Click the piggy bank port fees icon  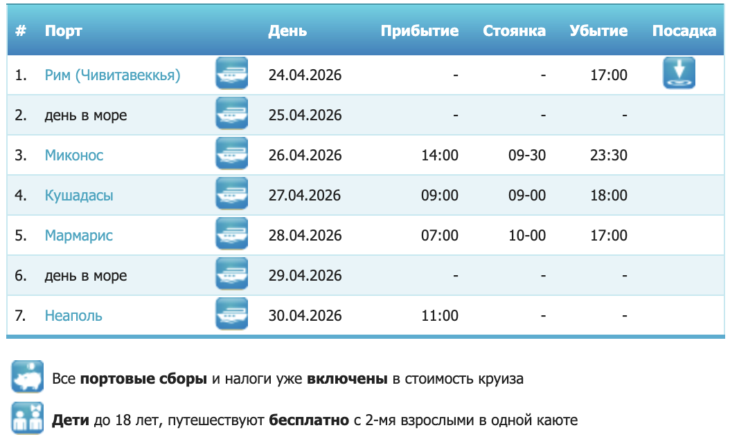tap(27, 377)
